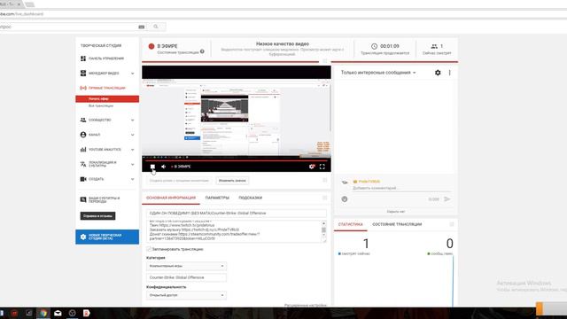The image size is (567, 319).
Task: Click the Изменить значок button
Action: 232,181
